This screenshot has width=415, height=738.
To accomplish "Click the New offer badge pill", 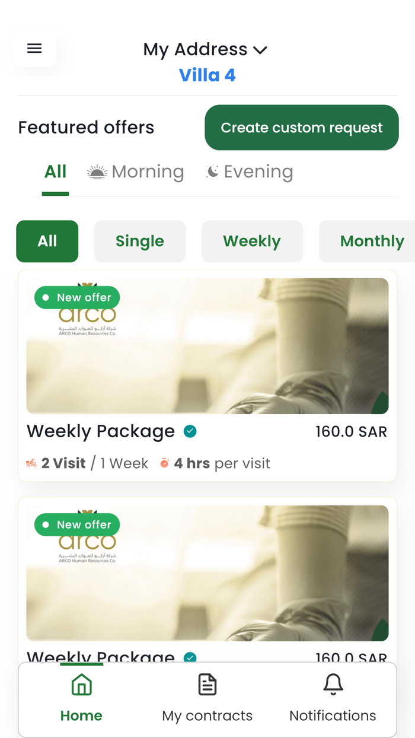I will [77, 297].
